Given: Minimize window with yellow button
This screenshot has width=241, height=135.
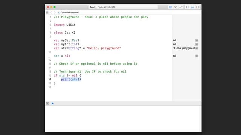Looking at the screenshot, I should [x=51, y=7].
